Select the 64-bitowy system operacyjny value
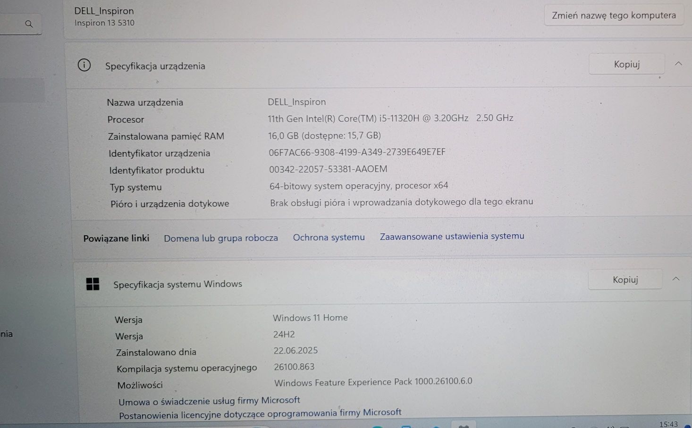692x428 pixels. point(359,186)
